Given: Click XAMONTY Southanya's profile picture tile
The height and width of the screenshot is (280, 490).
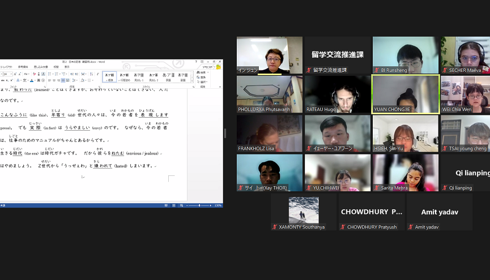Looking at the screenshot, I should pos(303,210).
